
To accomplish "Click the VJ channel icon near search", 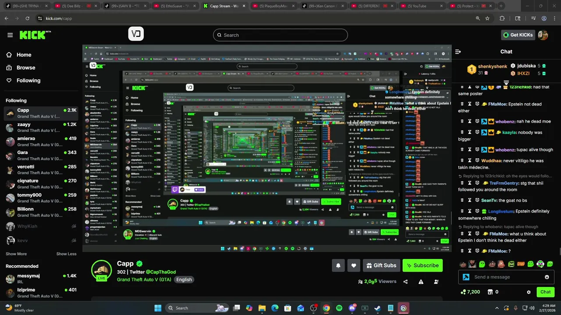I will (x=136, y=34).
